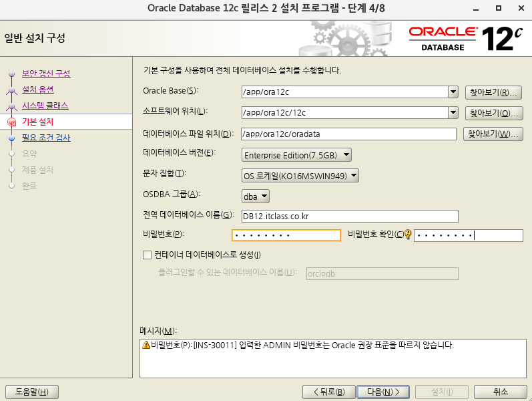Click the 다음(N) next button
532x401 pixels.
point(383,392)
